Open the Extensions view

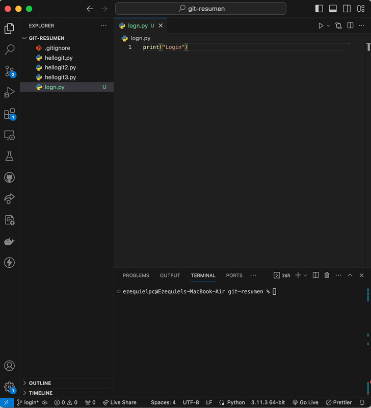point(10,114)
